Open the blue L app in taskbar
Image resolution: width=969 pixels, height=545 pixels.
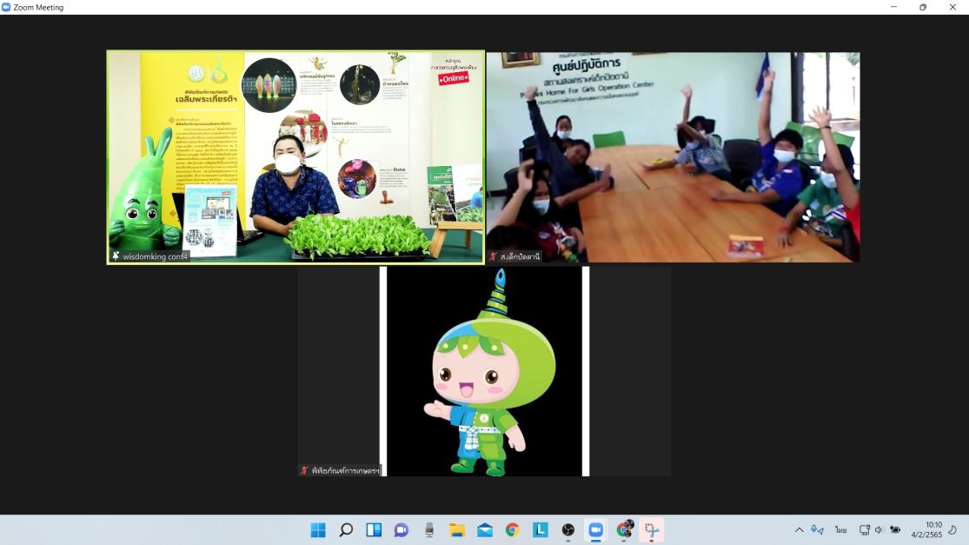tap(540, 530)
